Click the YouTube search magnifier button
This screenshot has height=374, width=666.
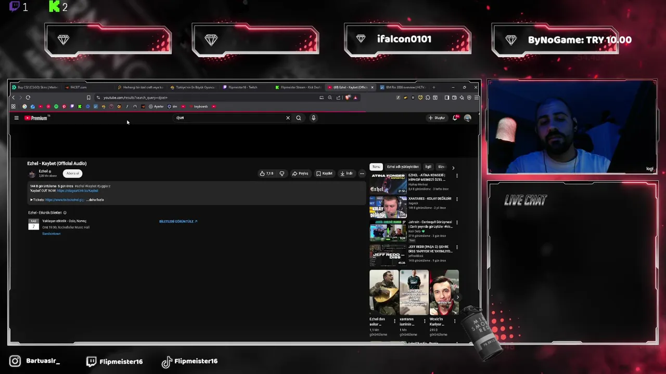299,118
